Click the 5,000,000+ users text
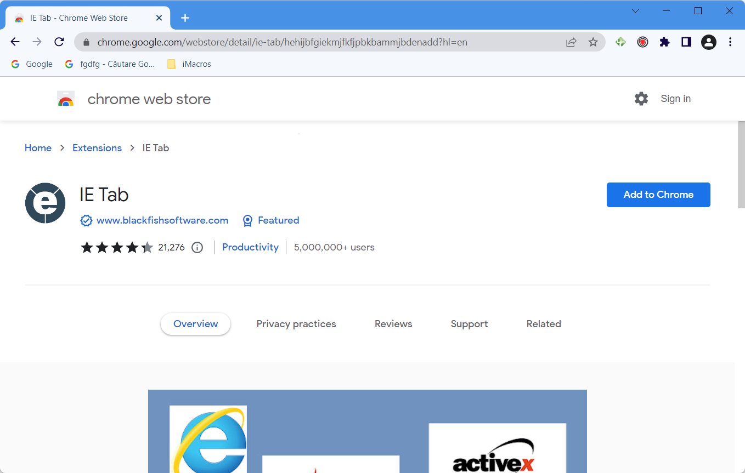 [334, 247]
